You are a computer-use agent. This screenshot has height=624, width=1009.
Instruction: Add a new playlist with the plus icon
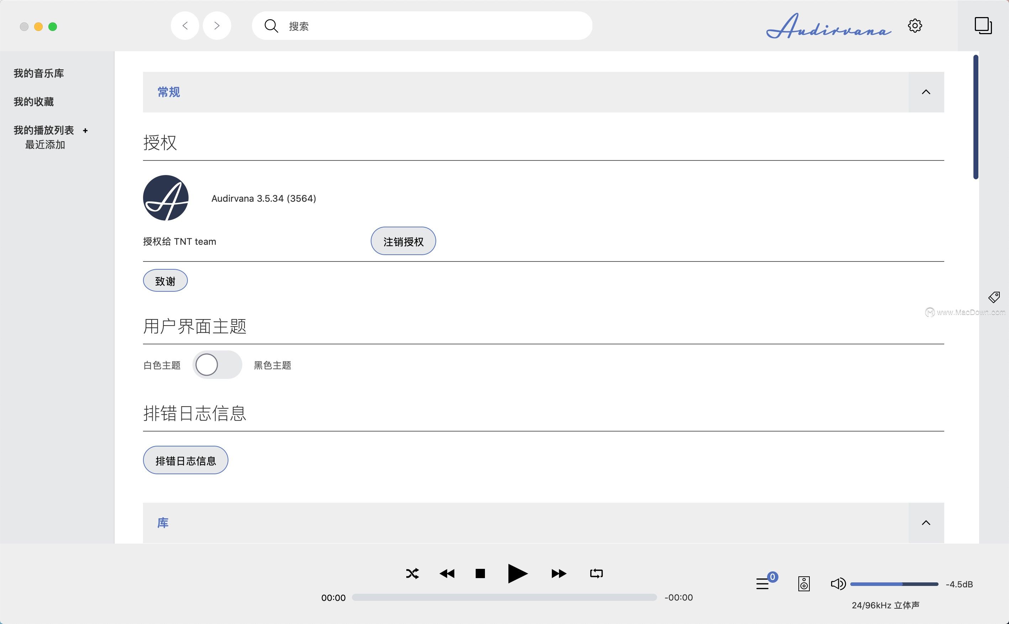85,131
